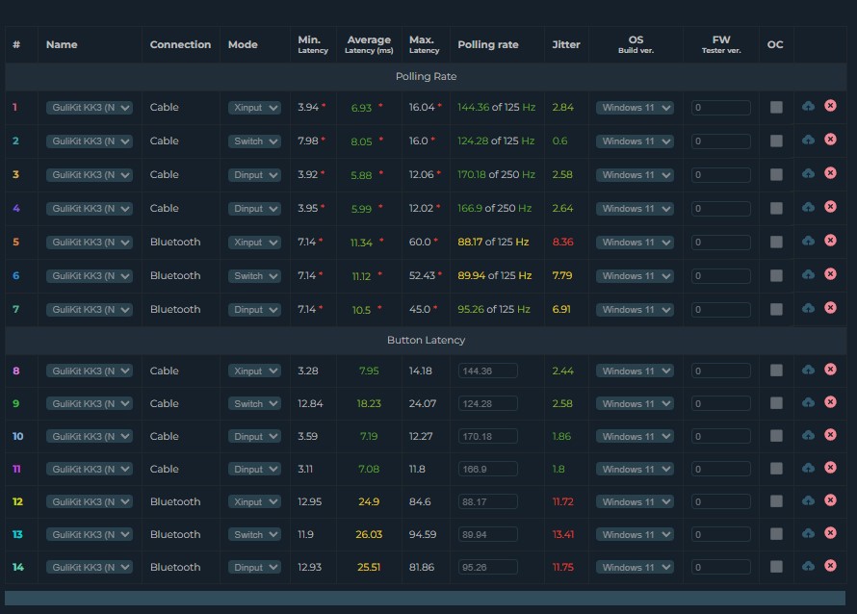Screen dimensions: 857x614
Task: Click the FW version field in row 1
Action: click(x=721, y=108)
